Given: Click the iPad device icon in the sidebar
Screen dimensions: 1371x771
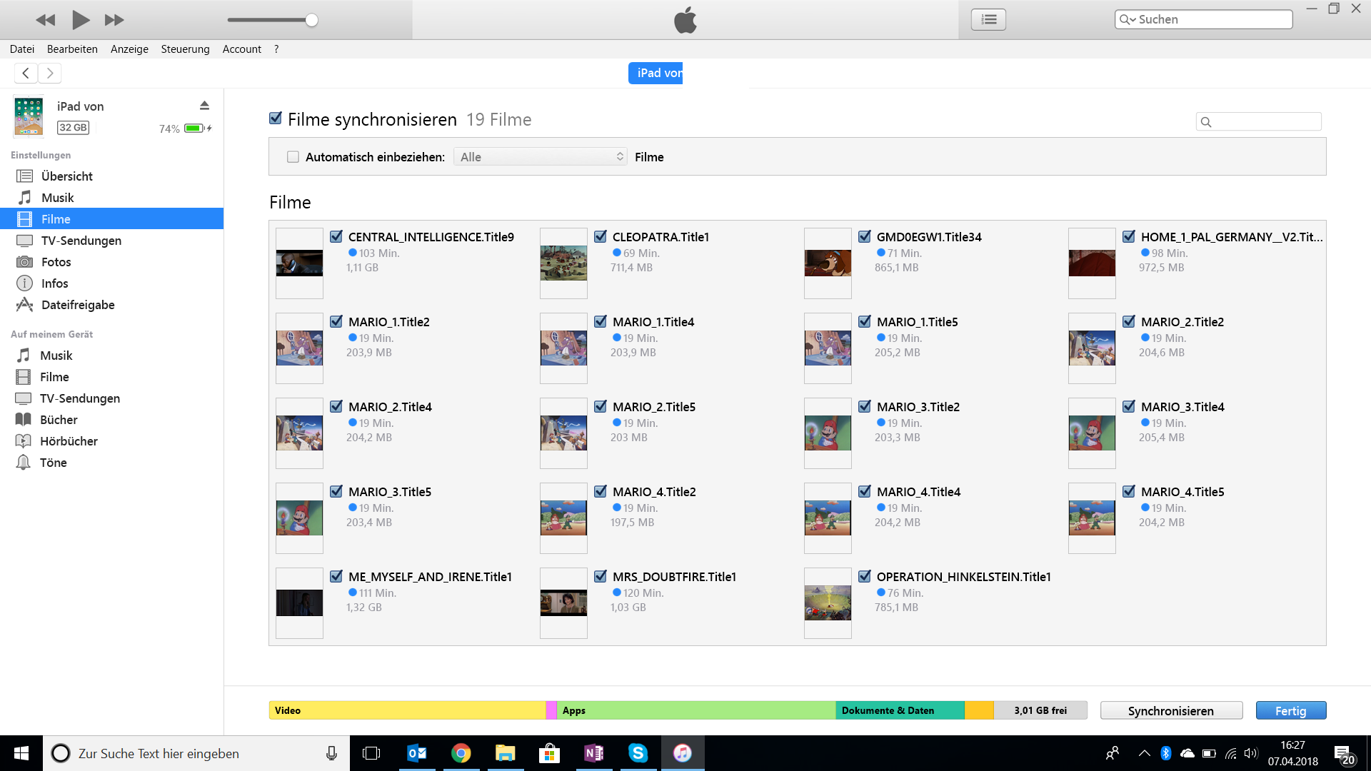Looking at the screenshot, I should [x=29, y=116].
